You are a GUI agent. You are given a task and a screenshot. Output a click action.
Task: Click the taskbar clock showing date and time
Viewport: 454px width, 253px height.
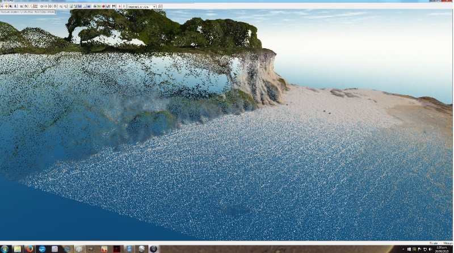[x=440, y=249]
